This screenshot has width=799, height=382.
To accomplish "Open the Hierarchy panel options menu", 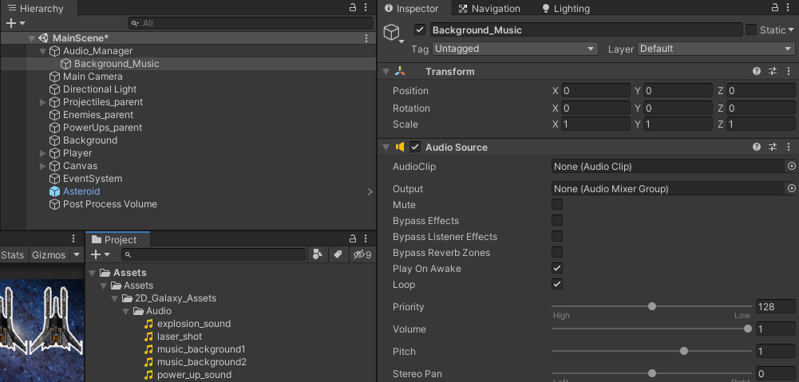I will [366, 8].
